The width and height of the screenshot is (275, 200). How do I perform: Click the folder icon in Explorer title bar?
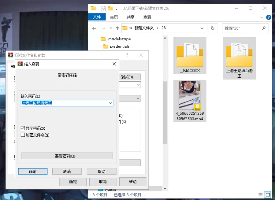point(93,8)
